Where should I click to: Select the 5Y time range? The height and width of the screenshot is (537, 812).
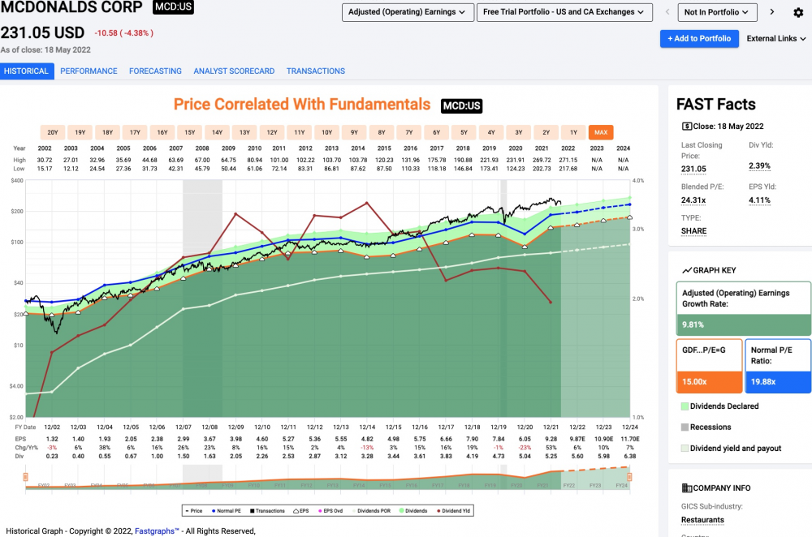pos(464,132)
